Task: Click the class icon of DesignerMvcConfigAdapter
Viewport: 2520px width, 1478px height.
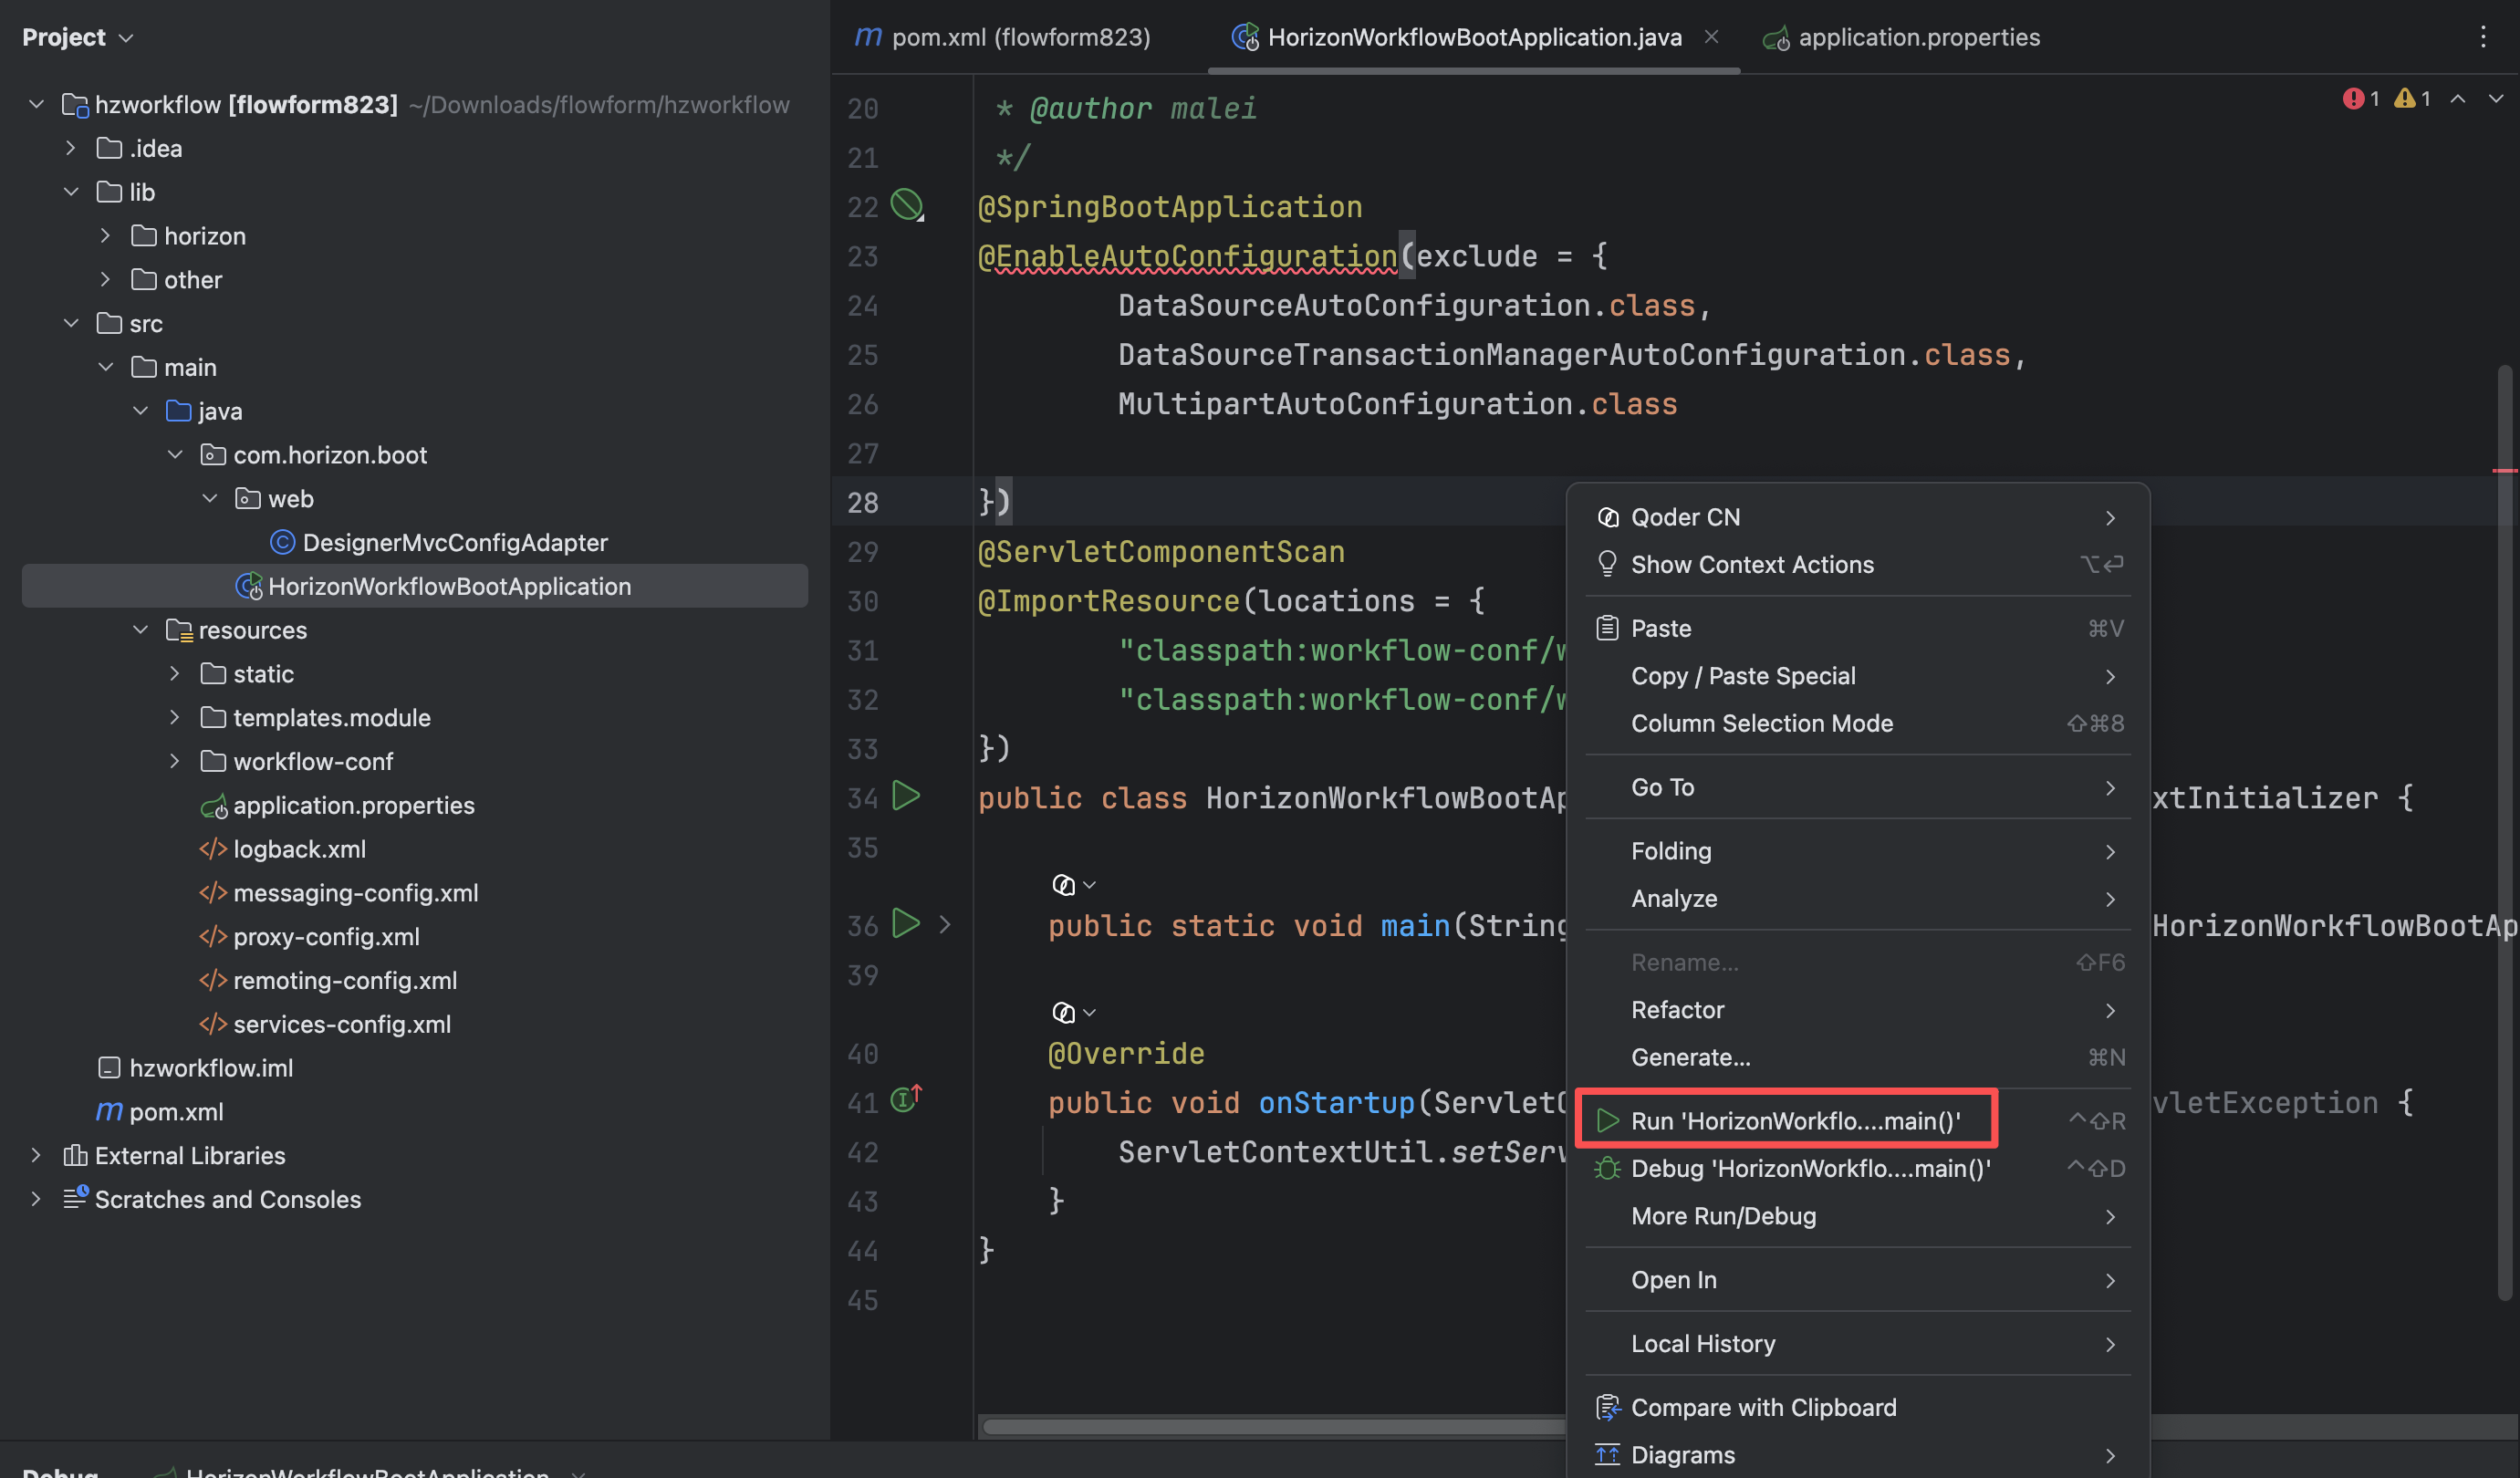Action: [282, 542]
